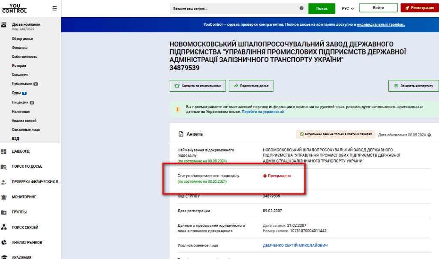
Task: Open Анализ связей in the sidebar
Action: pyautogui.click(x=24, y=120)
